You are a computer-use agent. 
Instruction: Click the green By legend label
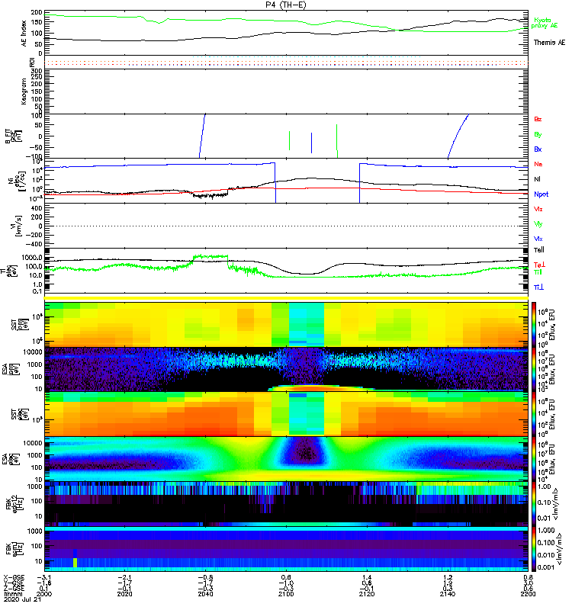pos(538,135)
